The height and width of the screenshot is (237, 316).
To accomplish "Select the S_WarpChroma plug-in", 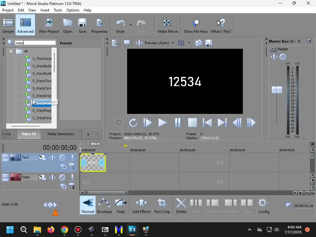I will [x=42, y=81].
